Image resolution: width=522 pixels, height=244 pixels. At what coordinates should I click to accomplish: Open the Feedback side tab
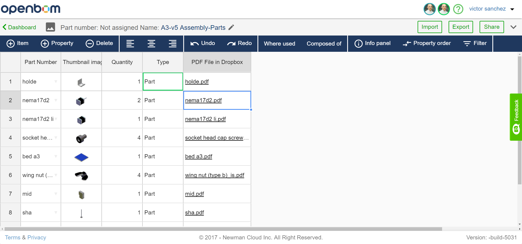point(516,117)
